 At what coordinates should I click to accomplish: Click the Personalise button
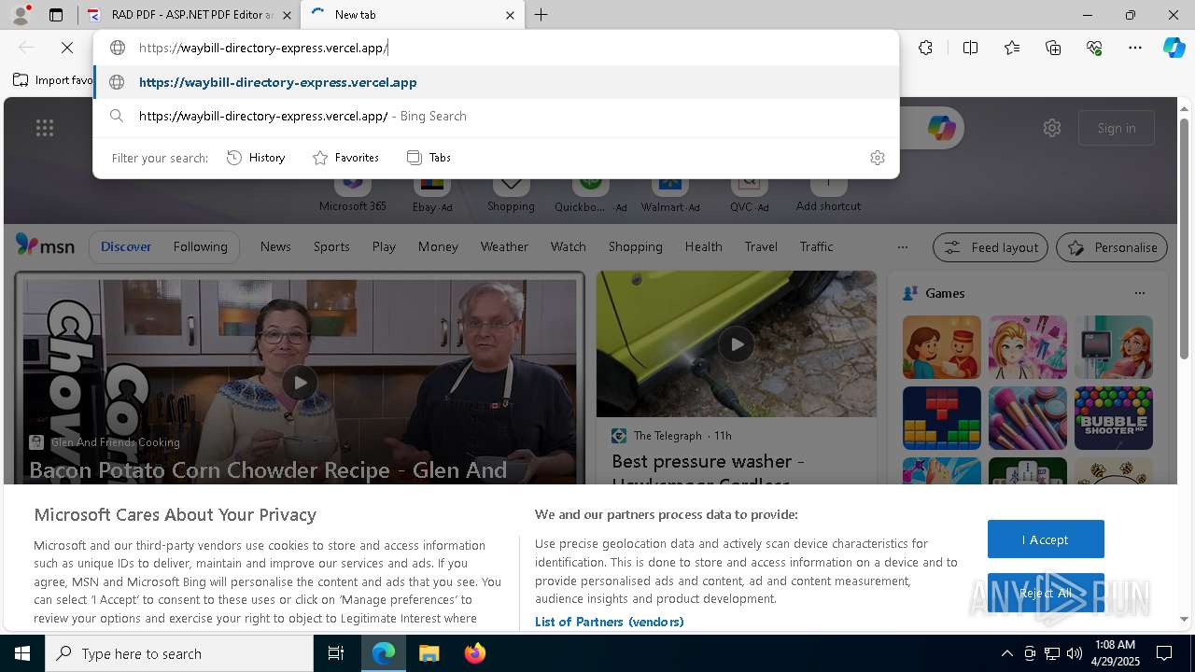tap(1112, 247)
